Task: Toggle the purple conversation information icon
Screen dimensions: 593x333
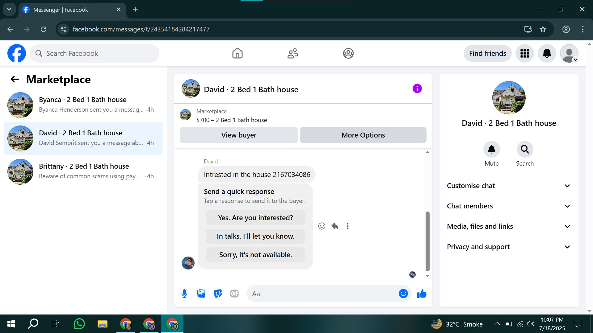Action: click(x=417, y=89)
